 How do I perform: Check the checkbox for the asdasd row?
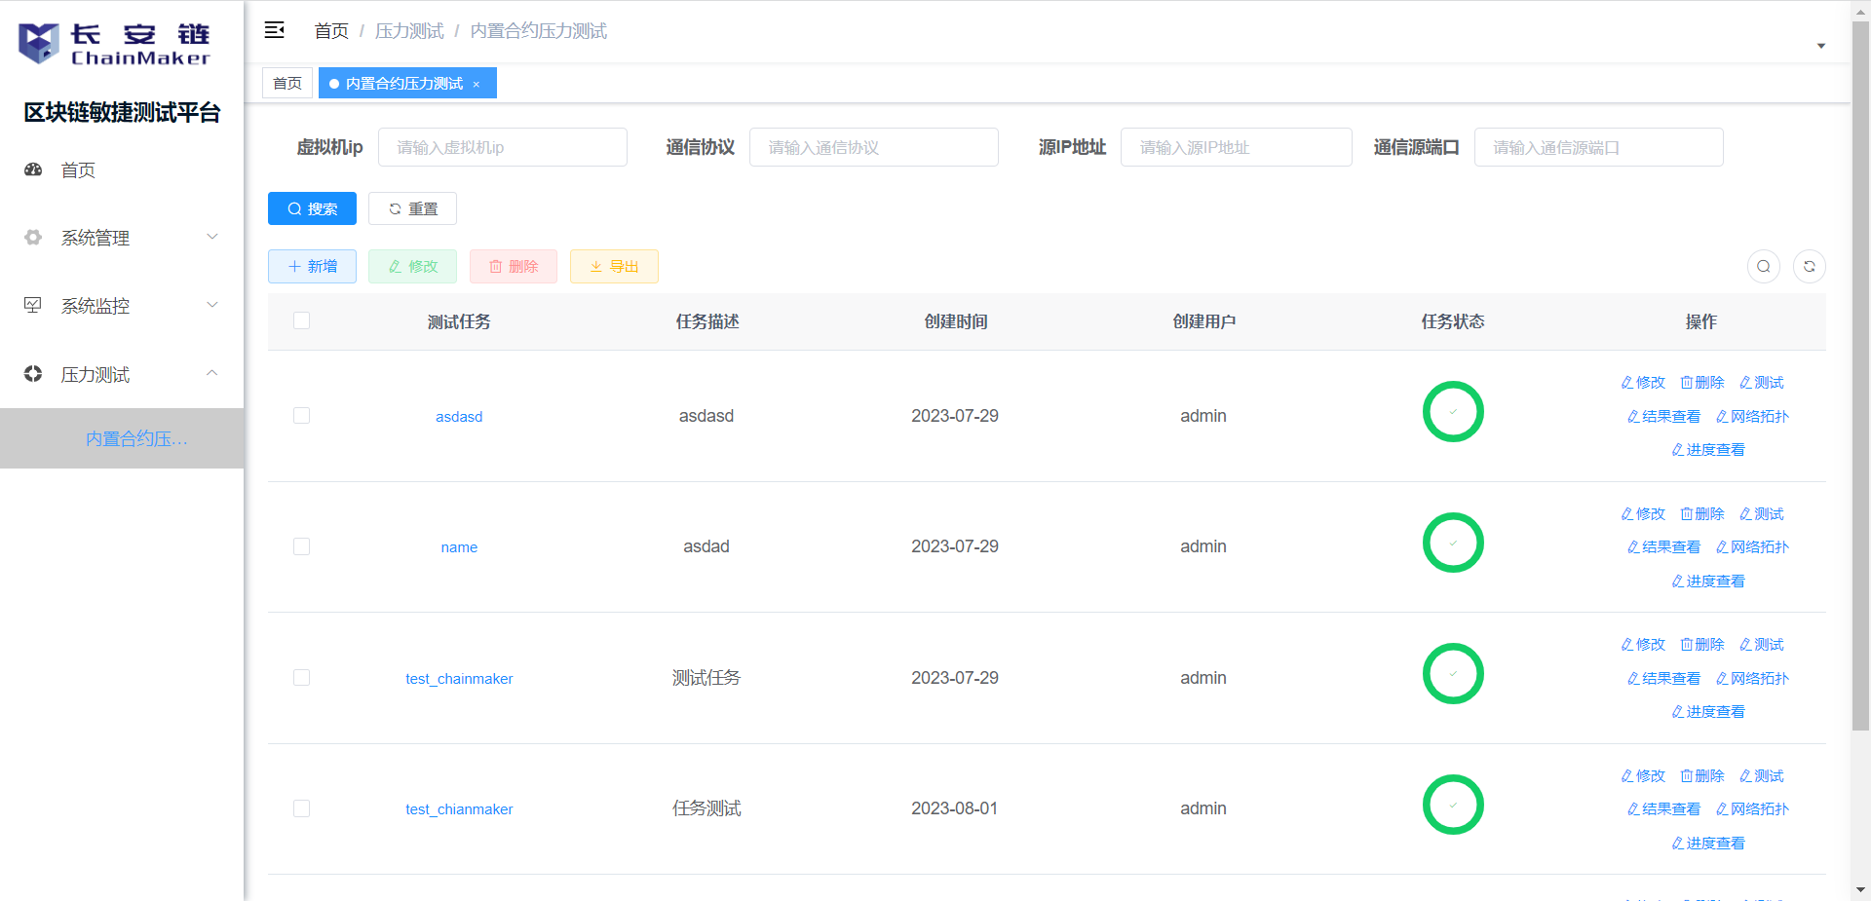point(302,416)
